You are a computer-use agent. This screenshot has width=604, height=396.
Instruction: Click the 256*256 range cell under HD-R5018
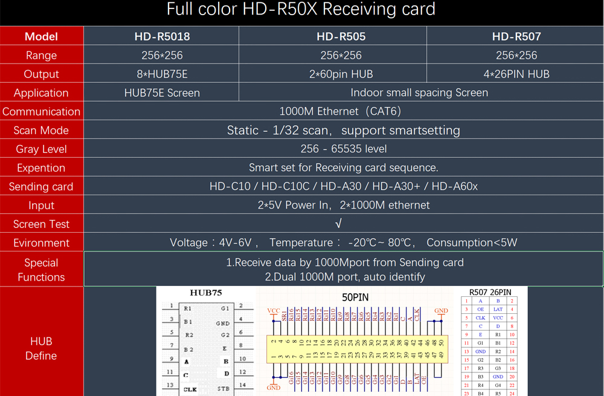pyautogui.click(x=162, y=55)
